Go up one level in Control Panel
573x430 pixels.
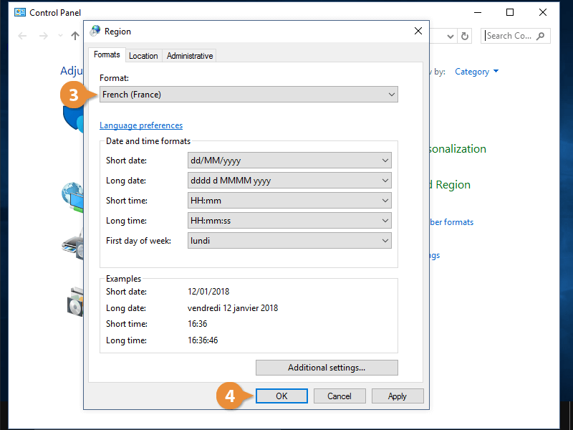(75, 36)
